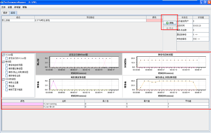Click the pink color cell for 核心系统
This screenshot has width=211, height=133.
[x=154, y=20]
